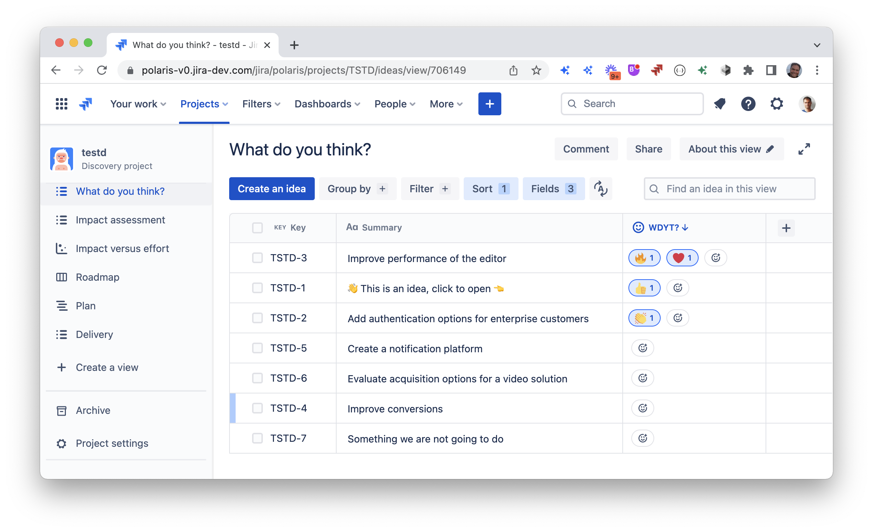Viewport: 873px width, 532px height.
Task: Click the auto-save sync icon next to Fields
Action: click(x=601, y=189)
